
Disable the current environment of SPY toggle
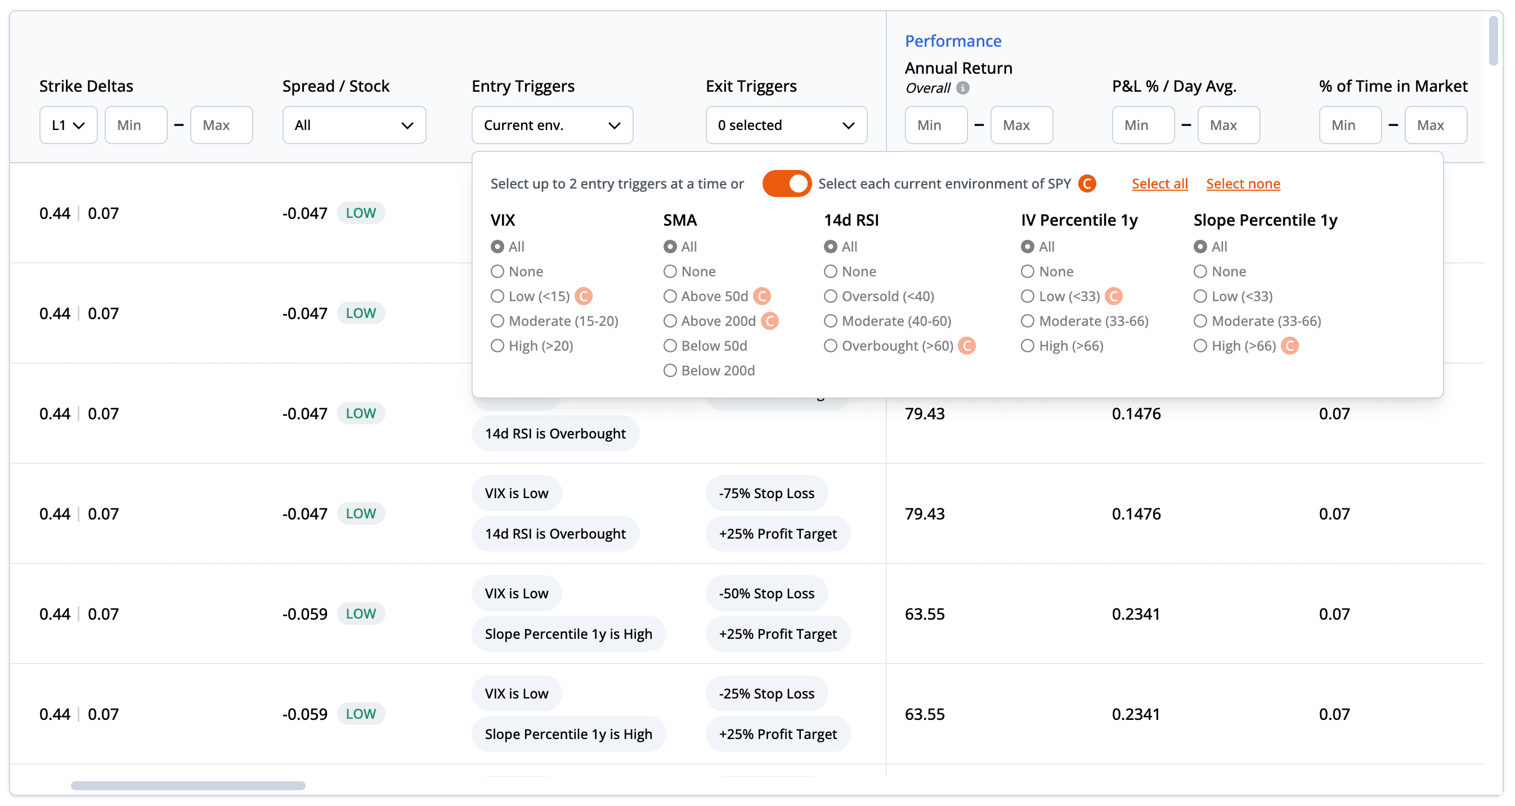[786, 183]
